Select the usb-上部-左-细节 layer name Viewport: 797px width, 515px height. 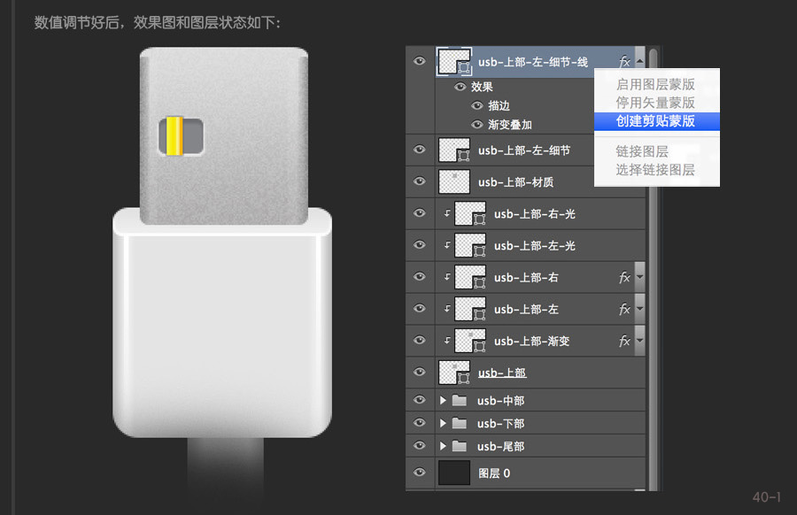[x=524, y=150]
